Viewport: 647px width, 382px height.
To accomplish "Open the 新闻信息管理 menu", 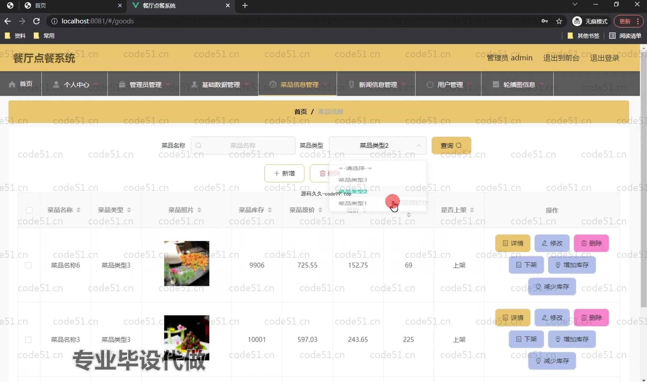I will click(x=376, y=84).
